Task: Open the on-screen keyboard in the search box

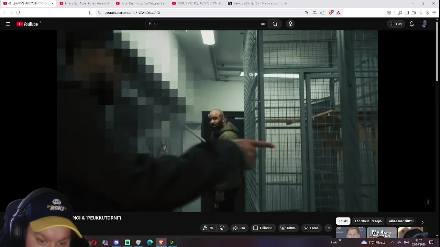Action: (x=263, y=24)
